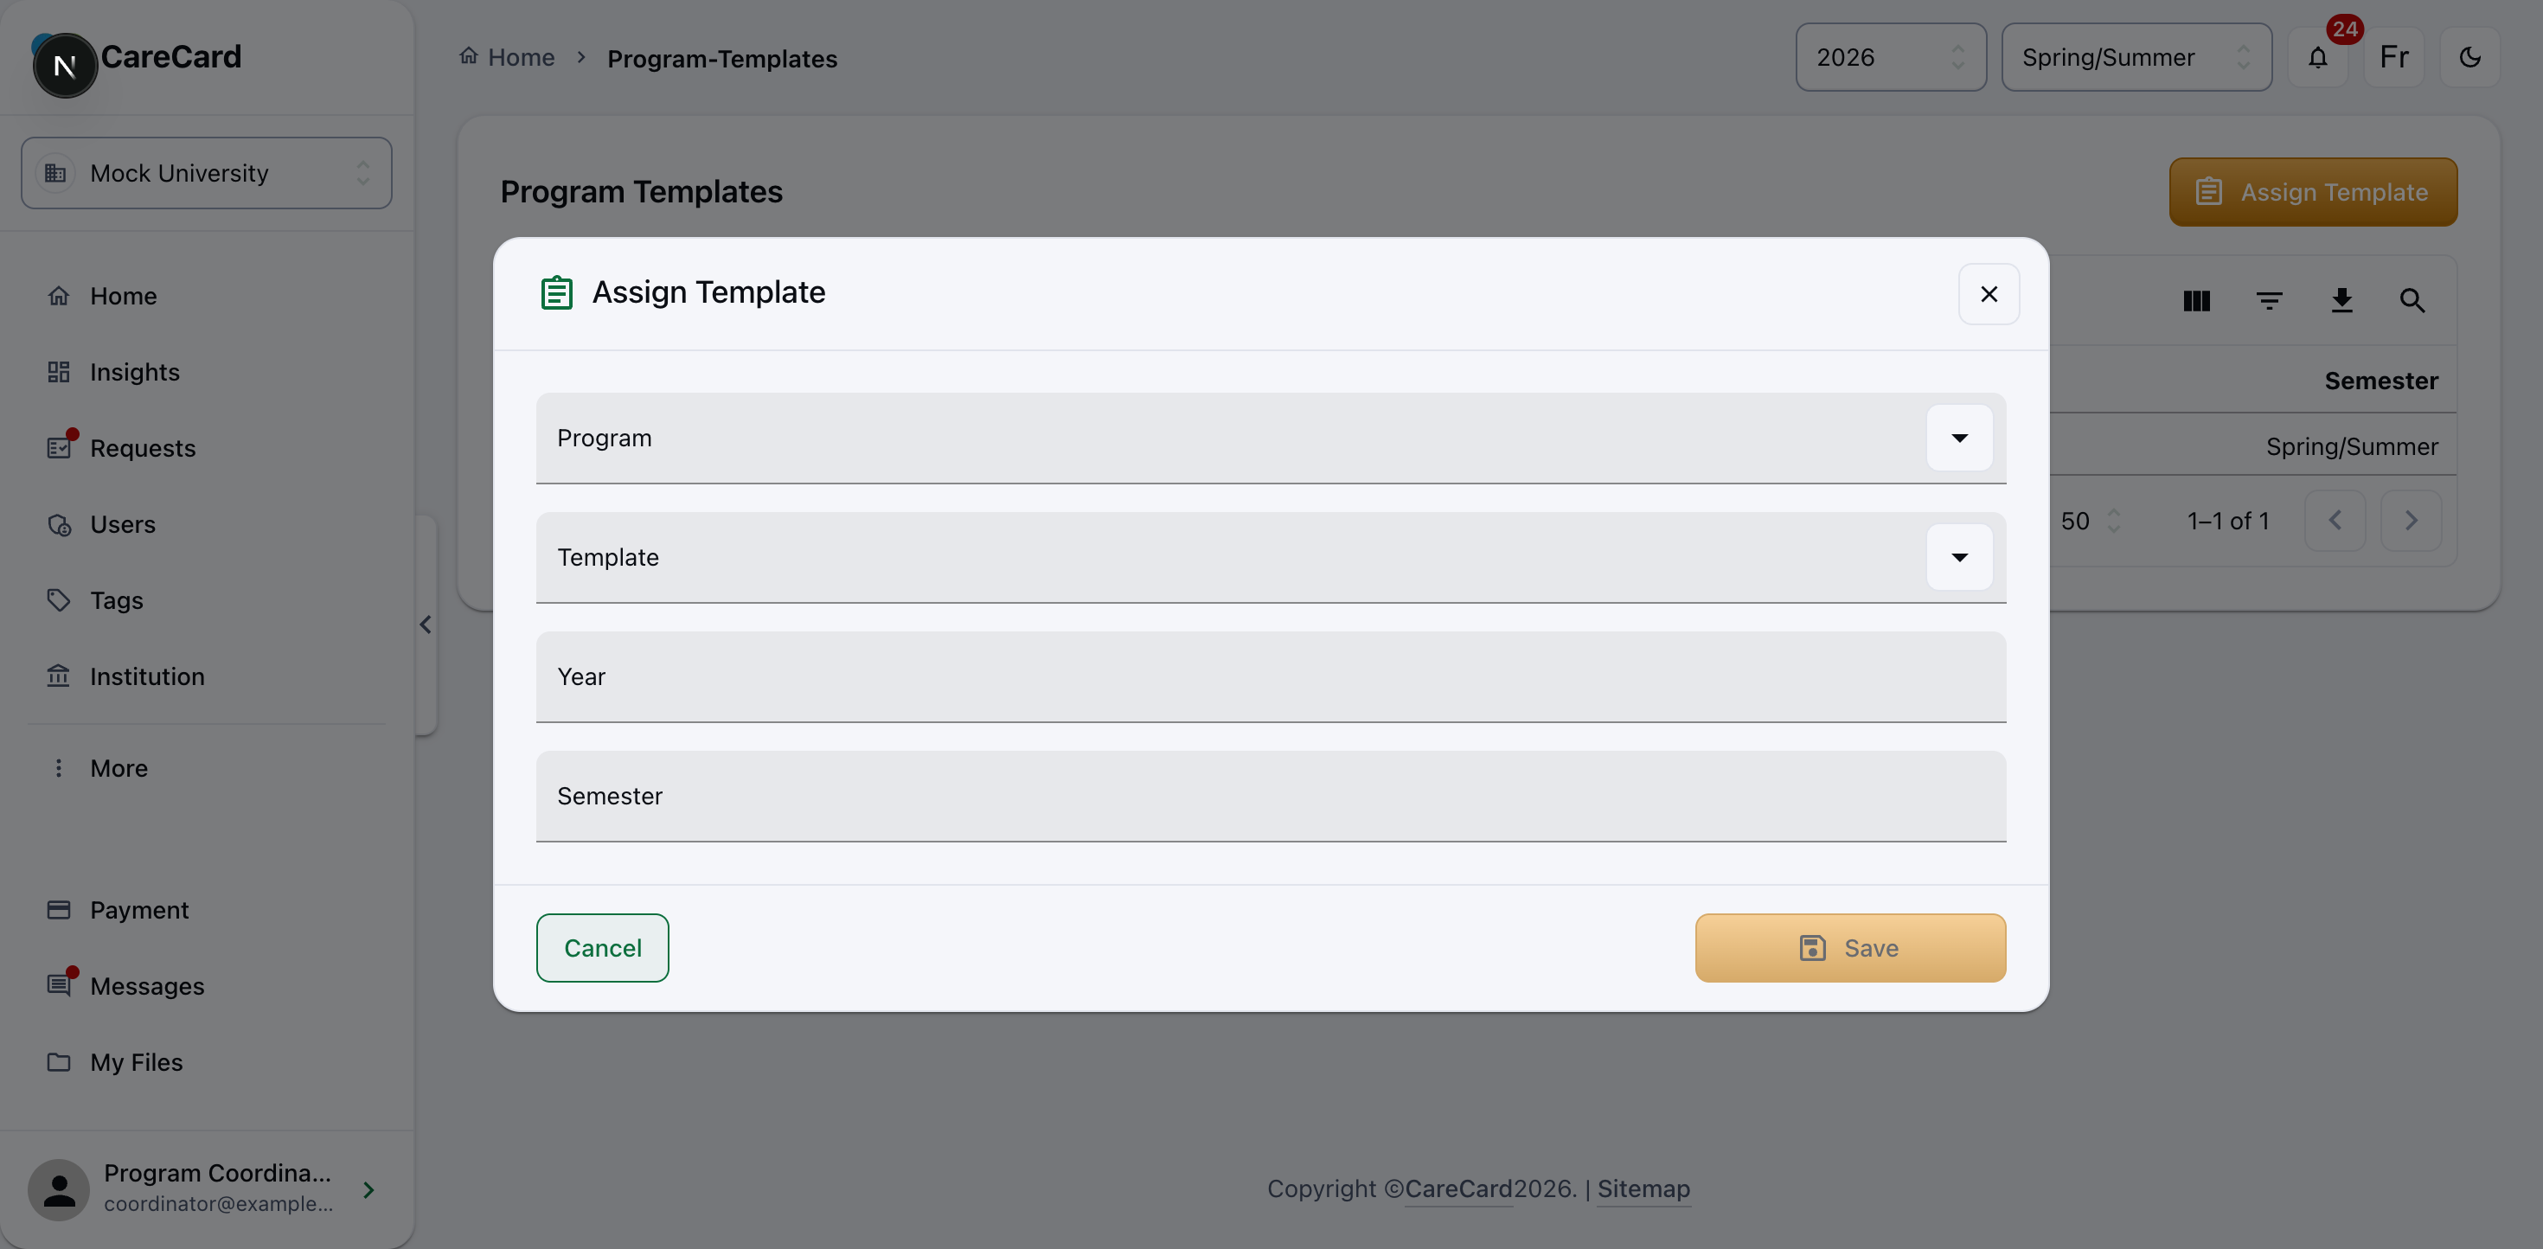2543x1249 pixels.
Task: Click the Semester column header
Action: point(2380,381)
